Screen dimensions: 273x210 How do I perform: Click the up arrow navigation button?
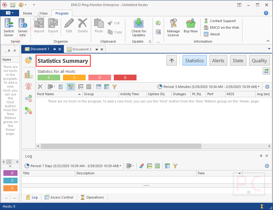click(172, 60)
